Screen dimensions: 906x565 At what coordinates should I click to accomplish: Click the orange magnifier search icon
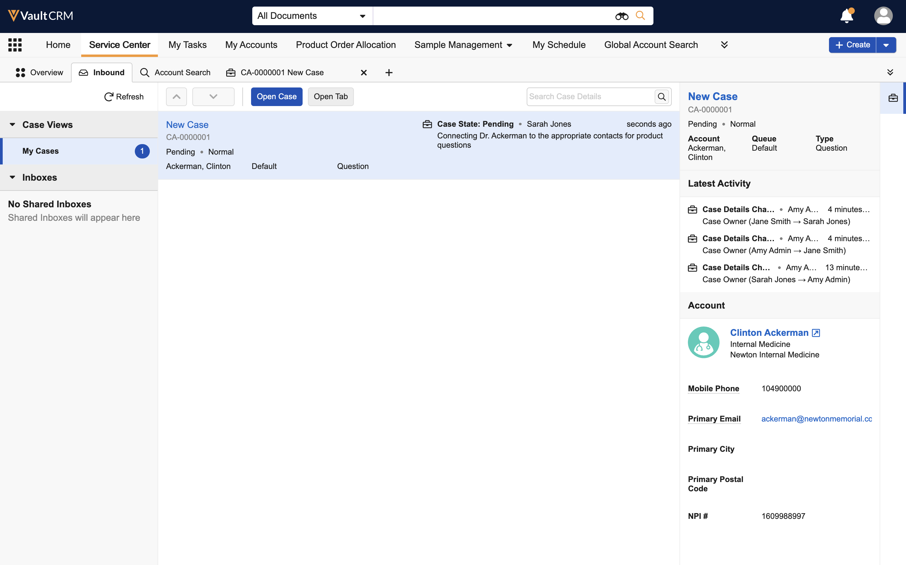point(640,16)
